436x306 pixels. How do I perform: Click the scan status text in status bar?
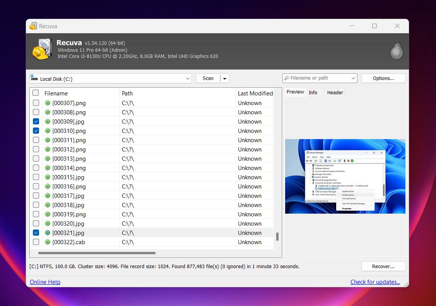(164, 266)
